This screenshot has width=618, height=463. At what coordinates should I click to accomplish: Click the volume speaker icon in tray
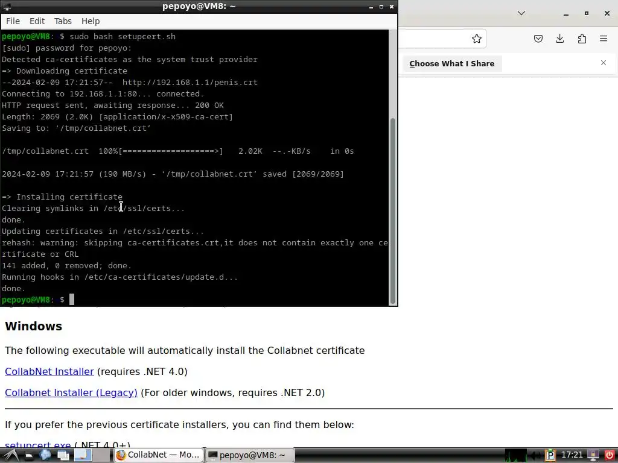[x=535, y=455]
